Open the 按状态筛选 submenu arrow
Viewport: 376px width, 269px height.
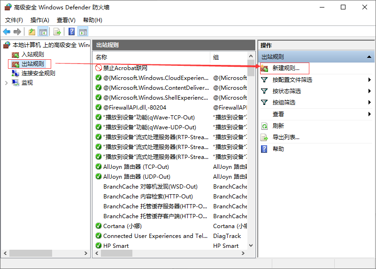coord(369,91)
